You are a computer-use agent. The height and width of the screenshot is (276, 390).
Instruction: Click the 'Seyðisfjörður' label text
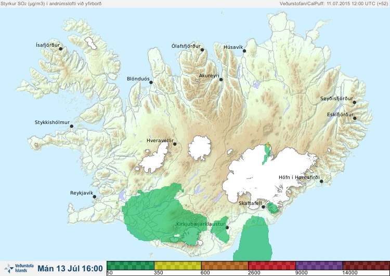click(336, 99)
